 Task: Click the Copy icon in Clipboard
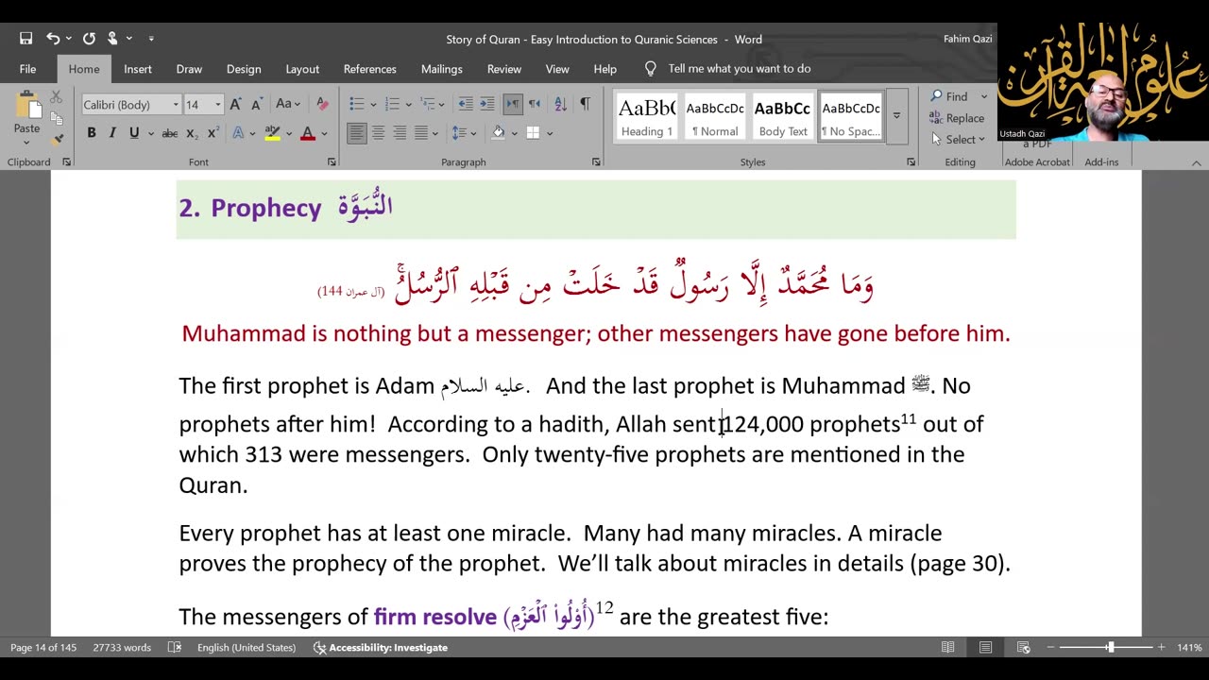57,118
